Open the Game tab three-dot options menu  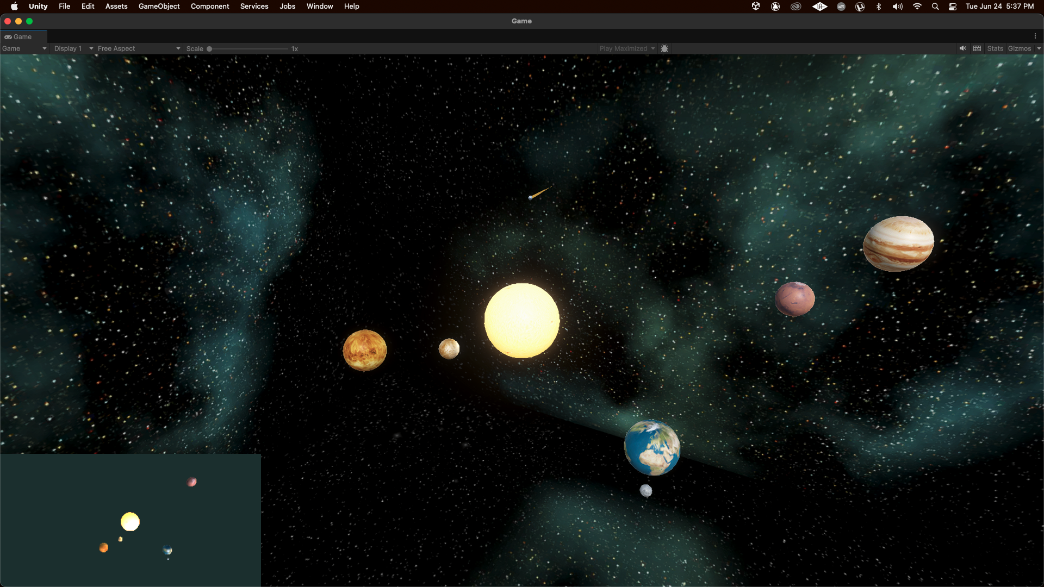point(1035,36)
